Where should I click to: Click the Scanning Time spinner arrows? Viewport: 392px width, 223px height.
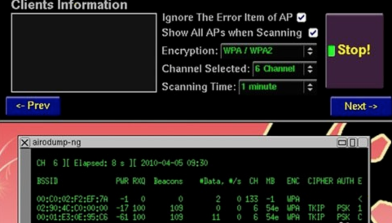(x=310, y=87)
